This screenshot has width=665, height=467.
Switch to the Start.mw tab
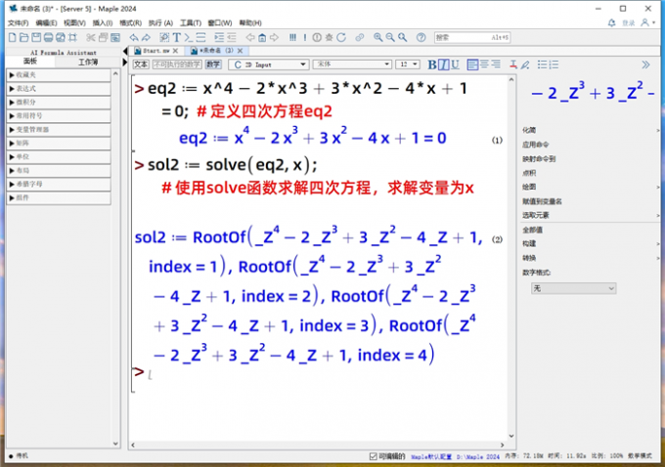coord(155,50)
